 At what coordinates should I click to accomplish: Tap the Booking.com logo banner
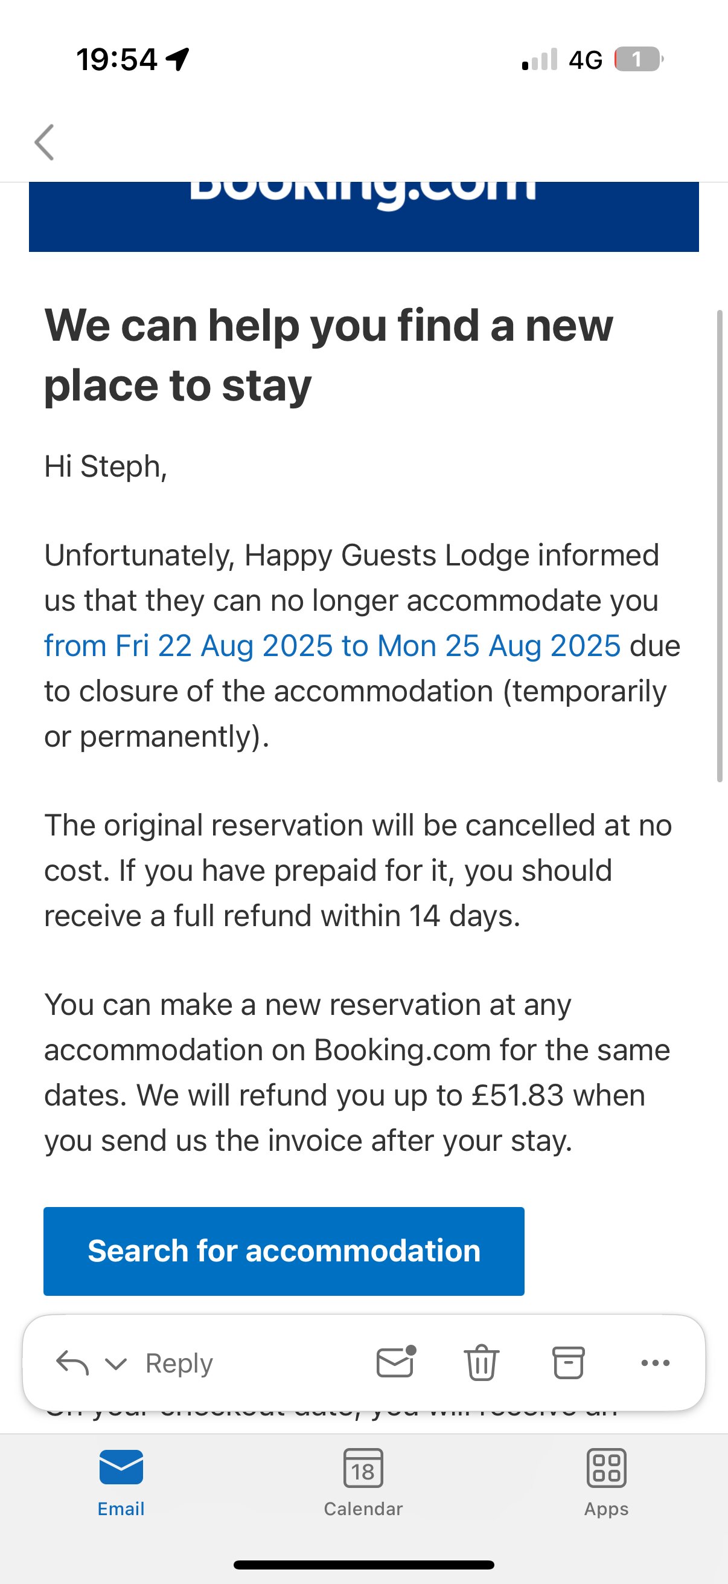click(x=363, y=216)
